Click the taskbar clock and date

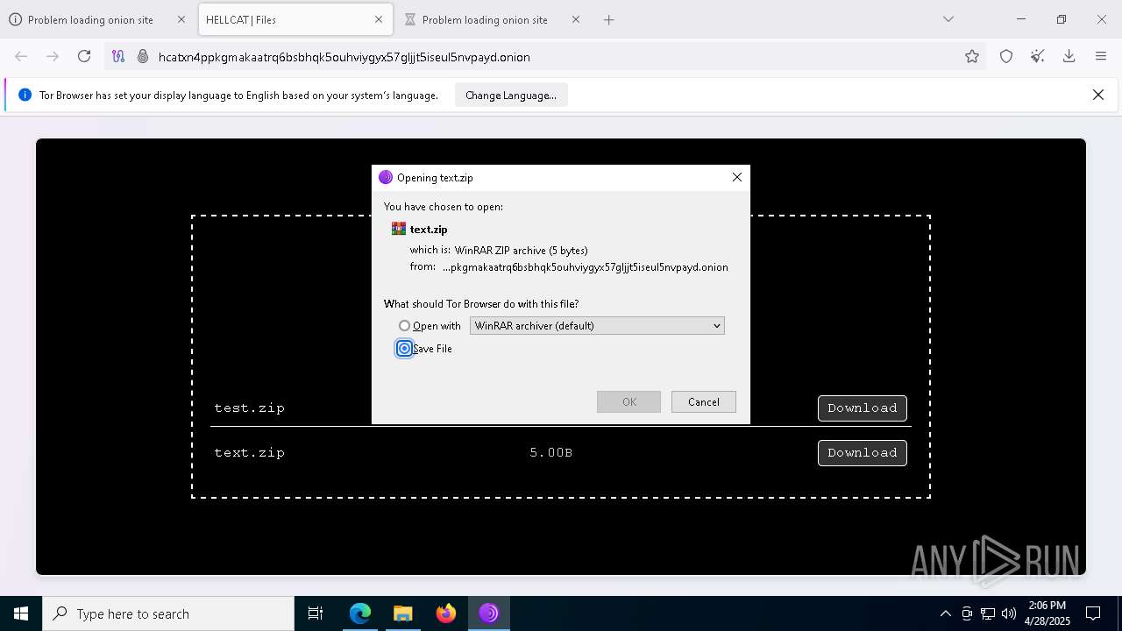point(1047,613)
